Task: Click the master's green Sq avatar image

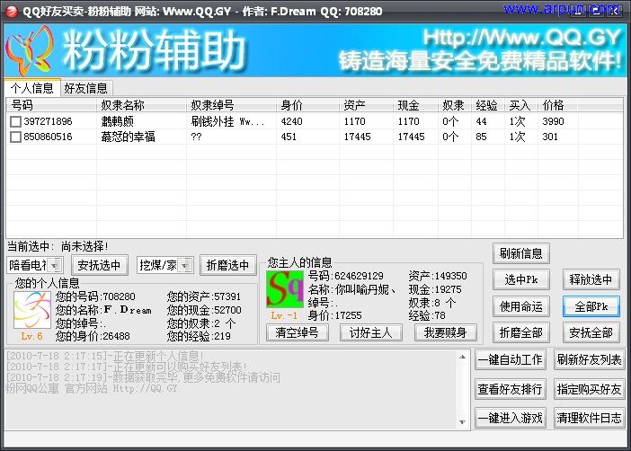Action: pyautogui.click(x=285, y=289)
